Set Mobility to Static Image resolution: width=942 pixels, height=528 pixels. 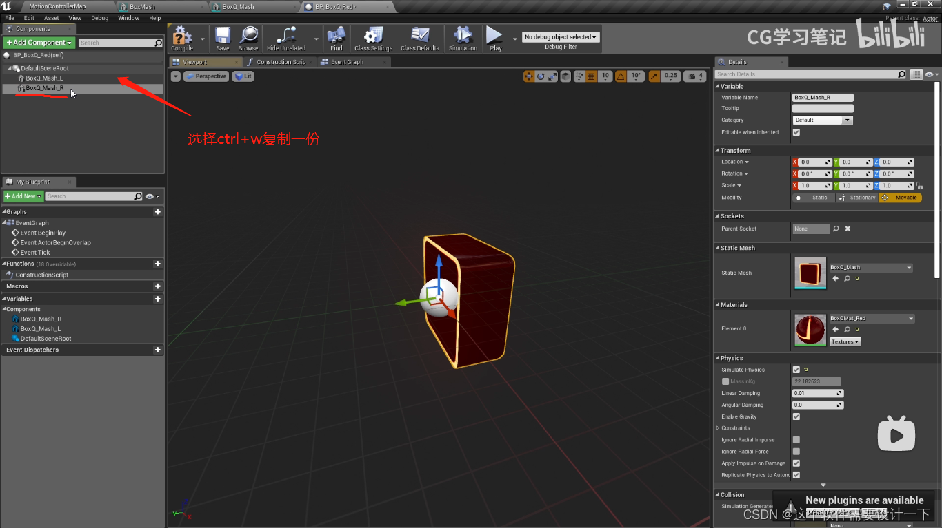(814, 198)
